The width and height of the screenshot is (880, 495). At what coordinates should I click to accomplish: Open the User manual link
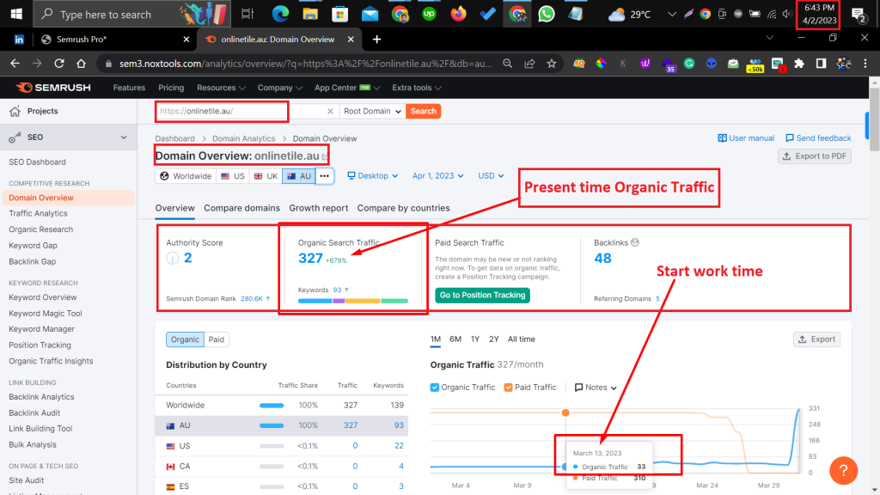coord(746,138)
